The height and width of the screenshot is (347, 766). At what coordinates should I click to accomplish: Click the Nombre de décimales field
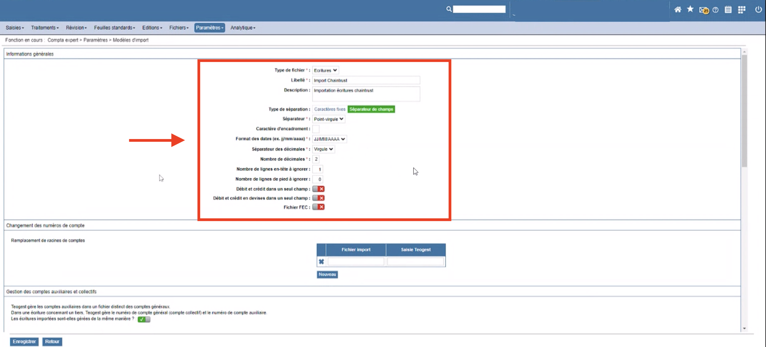click(x=316, y=159)
